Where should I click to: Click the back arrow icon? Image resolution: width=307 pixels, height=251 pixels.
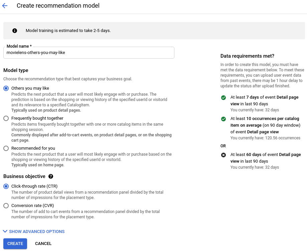(x=5, y=6)
